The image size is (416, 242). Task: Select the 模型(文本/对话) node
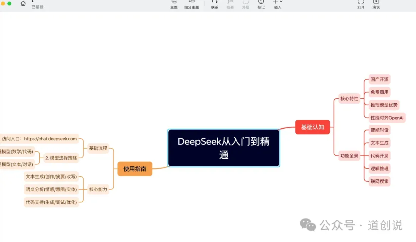pos(17,164)
